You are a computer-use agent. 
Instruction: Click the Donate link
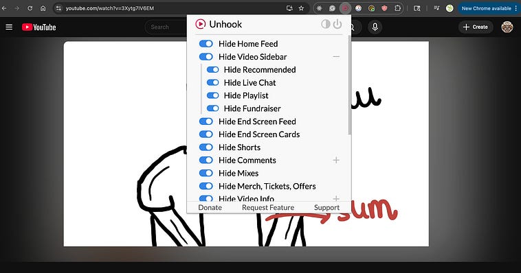pyautogui.click(x=210, y=207)
